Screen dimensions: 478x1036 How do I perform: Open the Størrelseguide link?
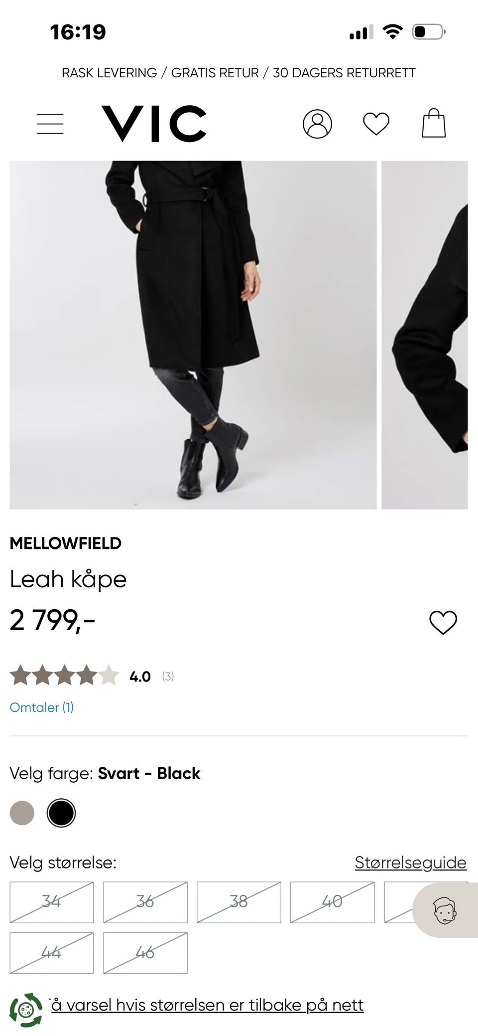411,863
